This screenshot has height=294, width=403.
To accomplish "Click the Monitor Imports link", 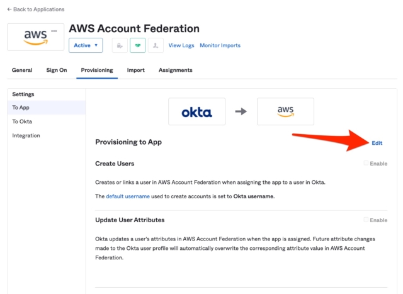I will 220,45.
